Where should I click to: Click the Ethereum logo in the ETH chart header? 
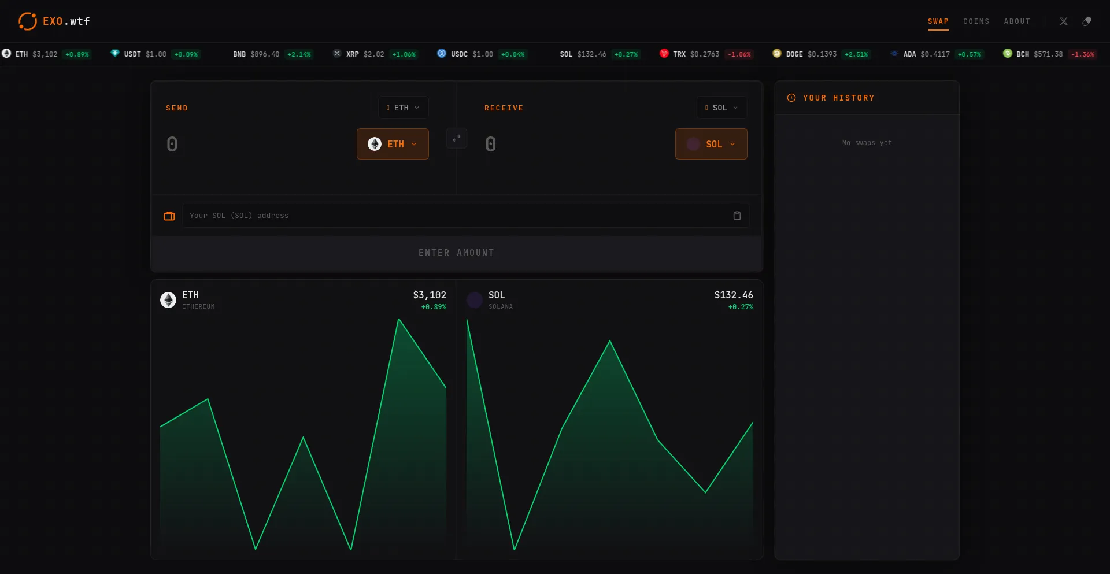point(168,300)
